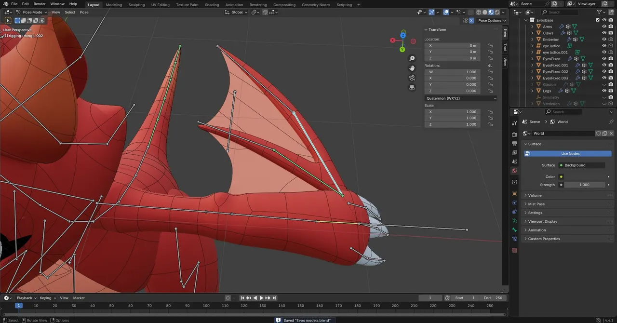Open the Pose menu in viewport header
Image resolution: width=617 pixels, height=323 pixels.
tap(84, 12)
